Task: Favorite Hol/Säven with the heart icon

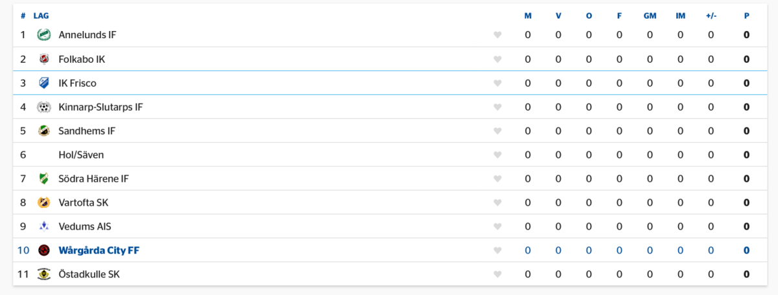Action: click(x=497, y=155)
